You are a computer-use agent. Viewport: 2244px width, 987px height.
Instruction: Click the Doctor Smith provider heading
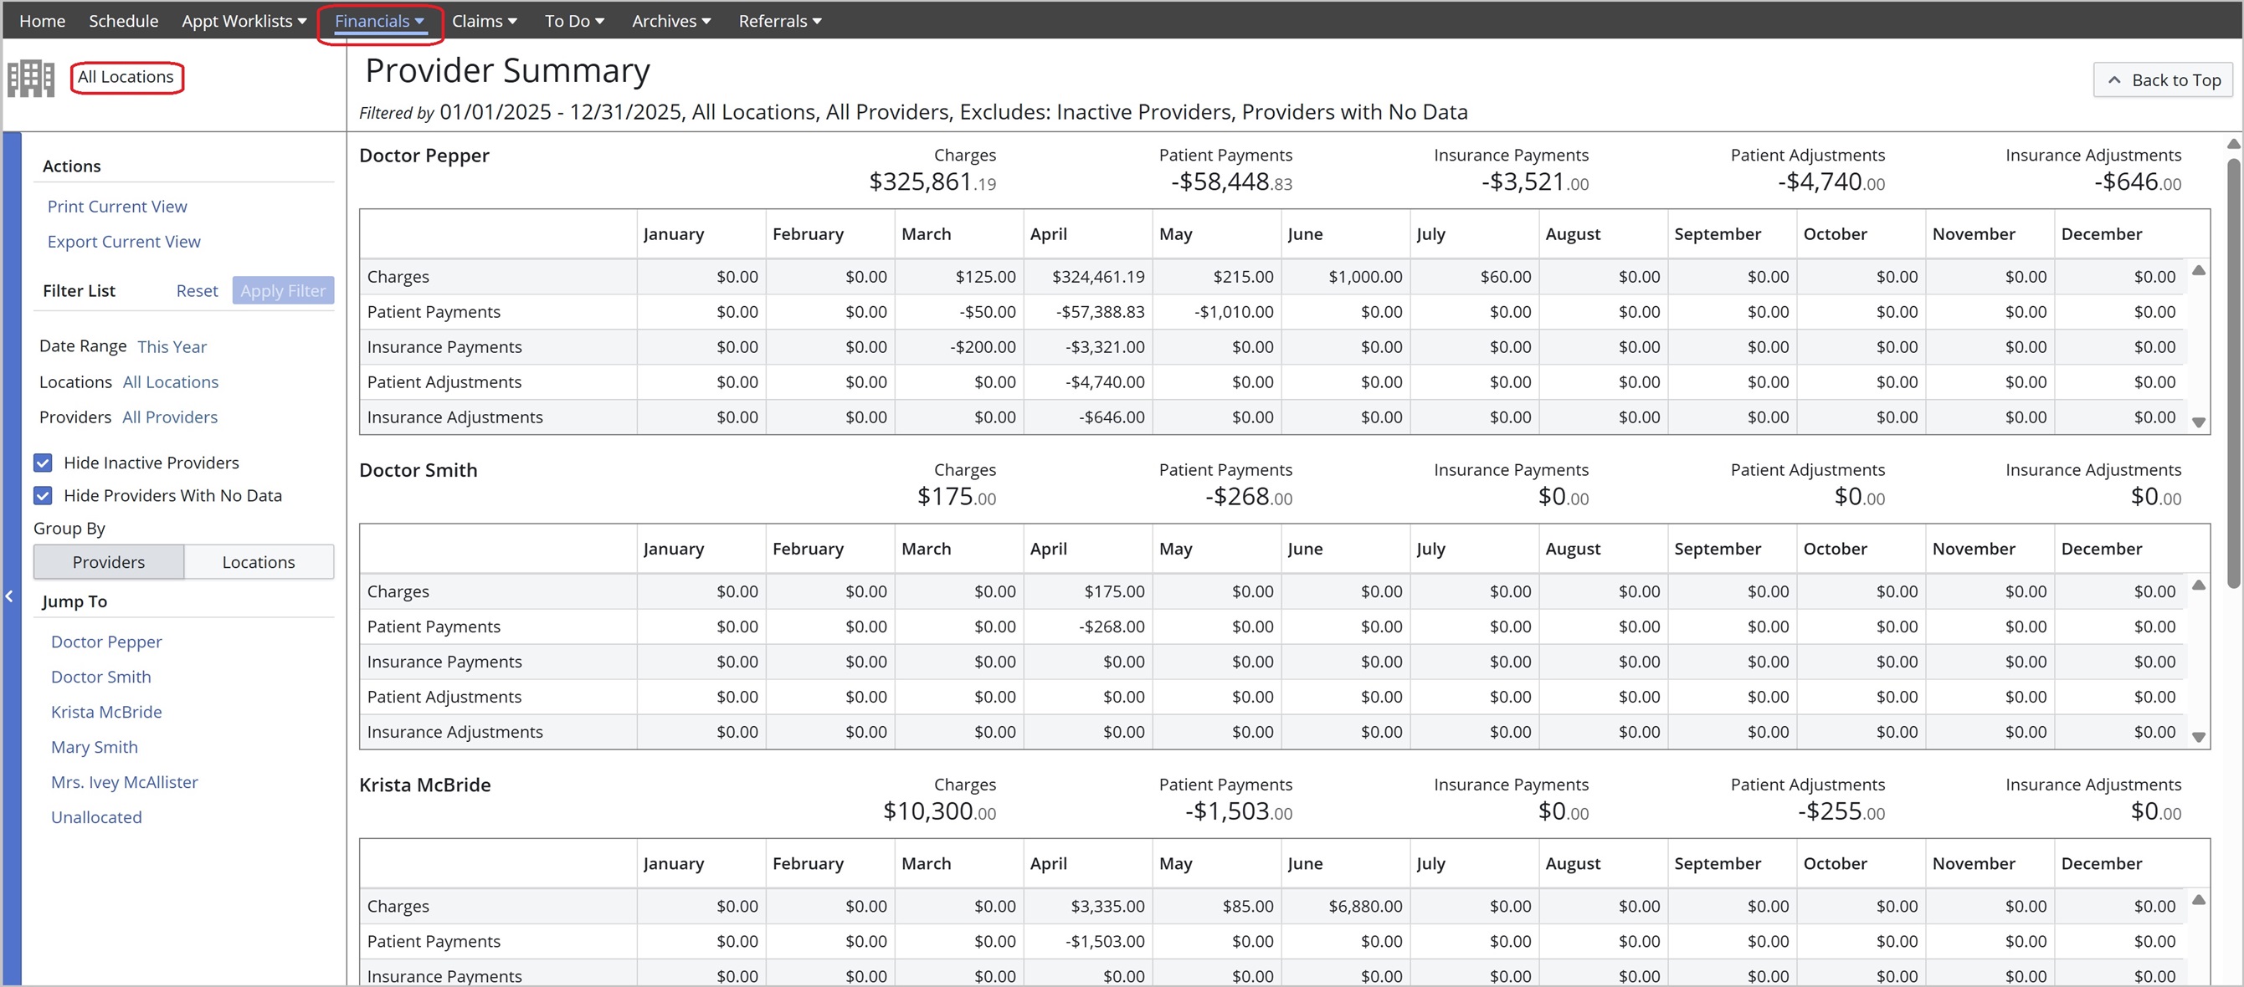click(419, 471)
